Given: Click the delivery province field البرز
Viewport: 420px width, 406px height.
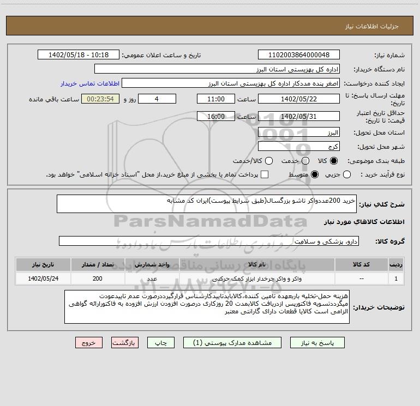Looking at the screenshot, I should point(299,132).
